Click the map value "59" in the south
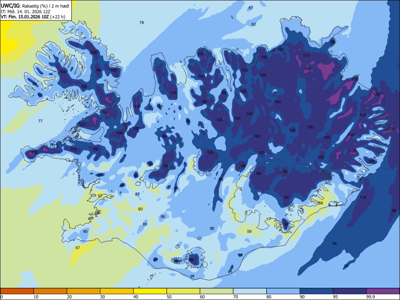 (x=249, y=231)
